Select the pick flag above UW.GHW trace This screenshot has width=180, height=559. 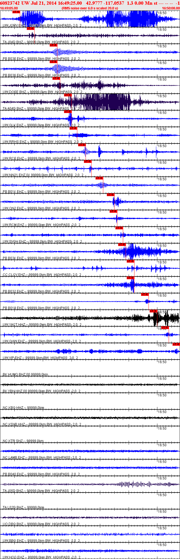(x=165, y=328)
